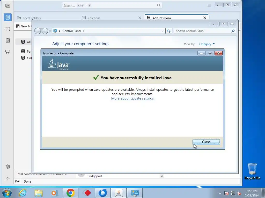Image resolution: width=265 pixels, height=198 pixels.
Task: Open the Chat icon in Thunderbird sidebar
Action: tap(8, 52)
